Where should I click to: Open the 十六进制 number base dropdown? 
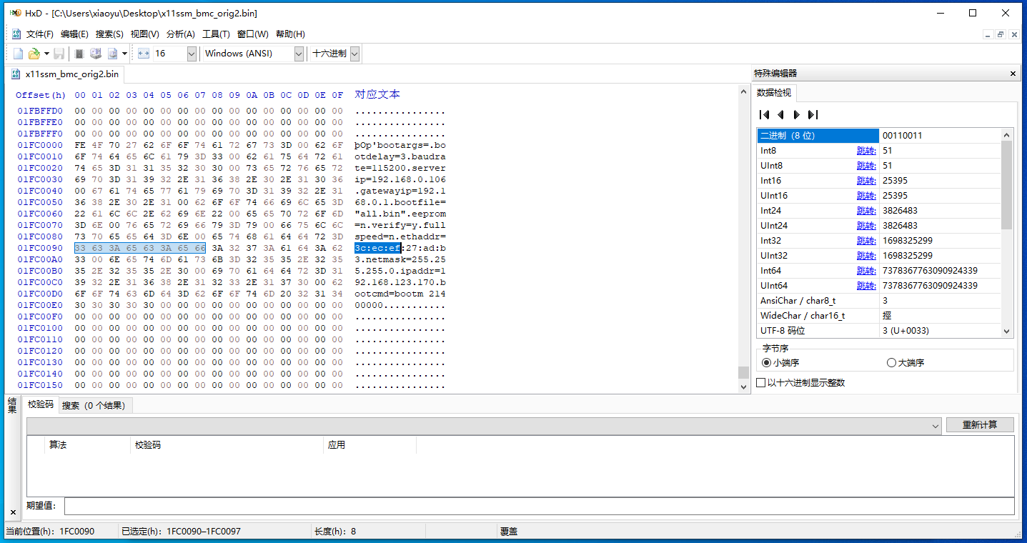(354, 54)
